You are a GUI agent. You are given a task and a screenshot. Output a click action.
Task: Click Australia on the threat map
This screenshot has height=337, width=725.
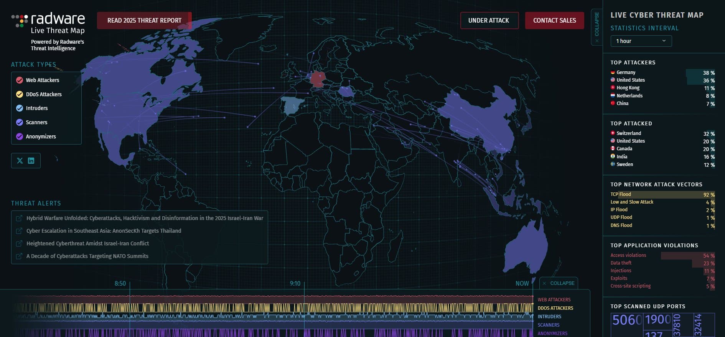(x=526, y=245)
